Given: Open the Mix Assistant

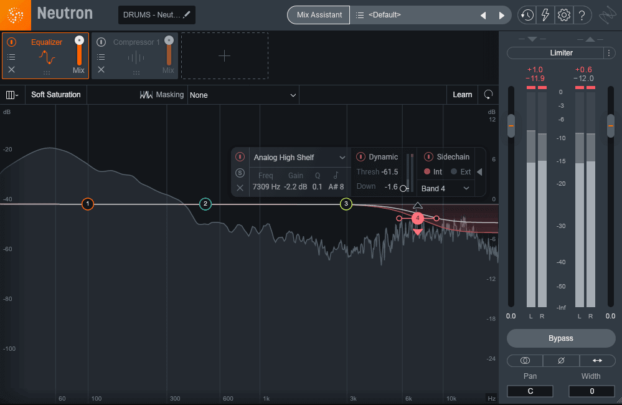Looking at the screenshot, I should pos(319,15).
